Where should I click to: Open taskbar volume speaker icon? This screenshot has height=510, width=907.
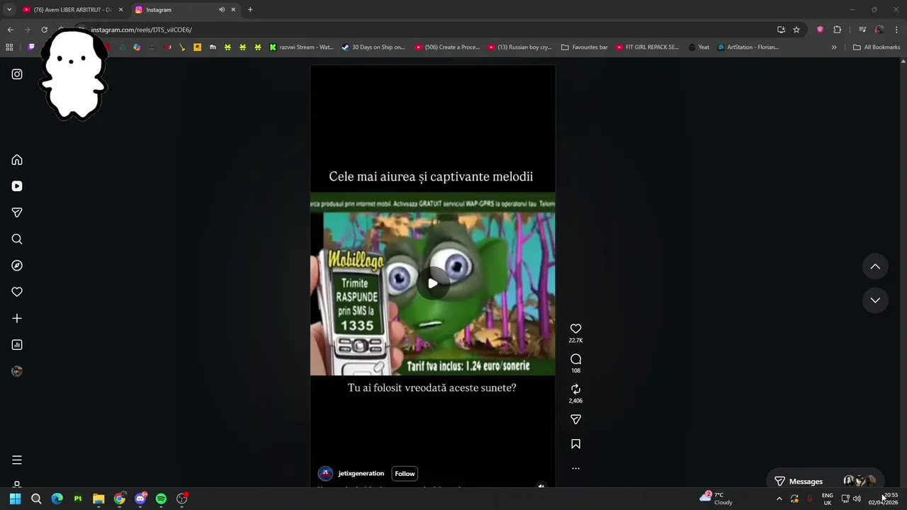[x=857, y=499]
